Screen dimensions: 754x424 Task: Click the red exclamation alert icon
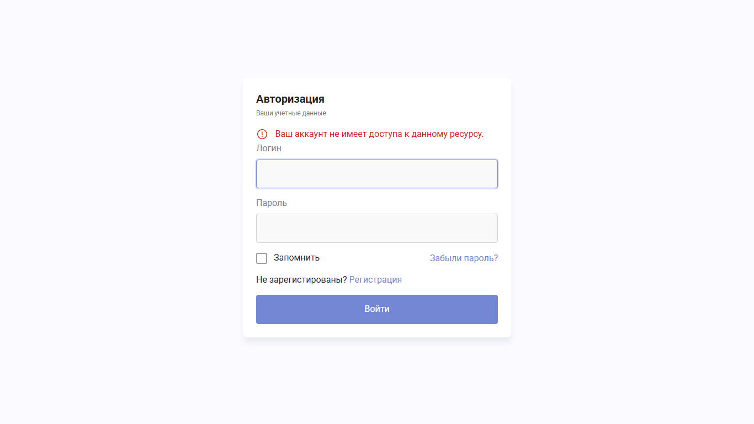click(262, 134)
